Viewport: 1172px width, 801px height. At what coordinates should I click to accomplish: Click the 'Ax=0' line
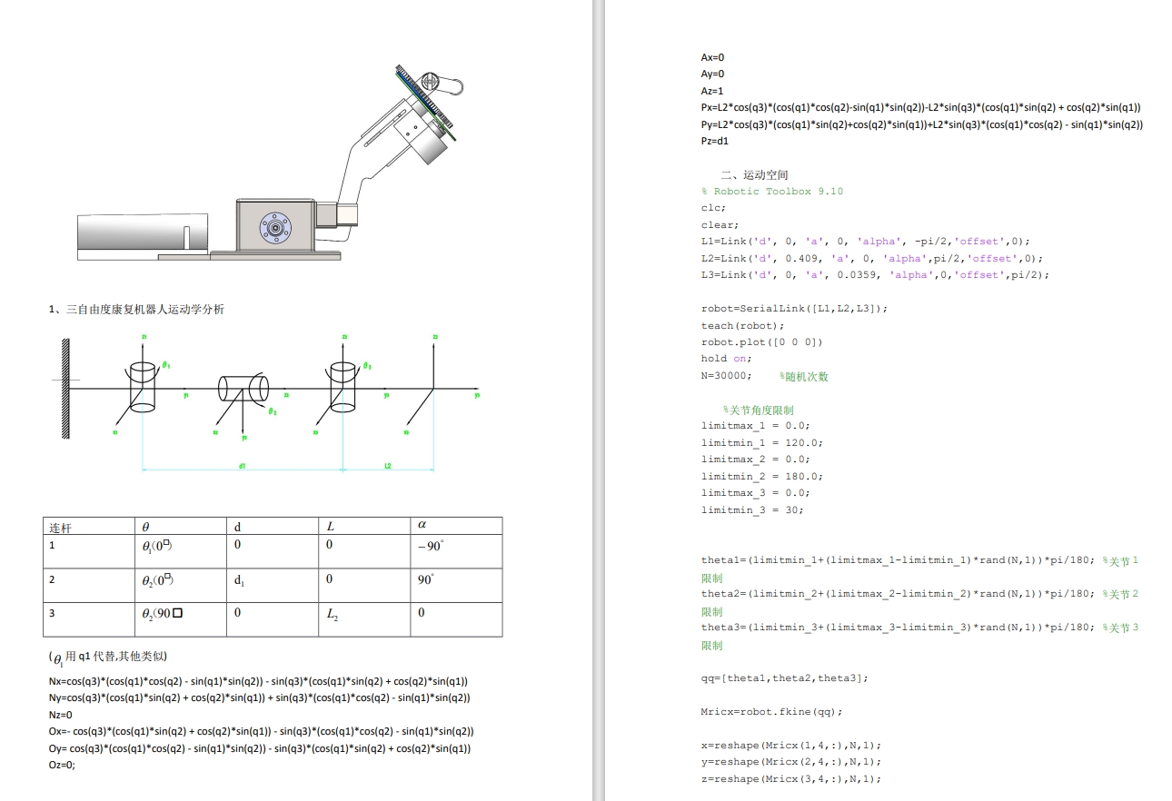[x=713, y=57]
